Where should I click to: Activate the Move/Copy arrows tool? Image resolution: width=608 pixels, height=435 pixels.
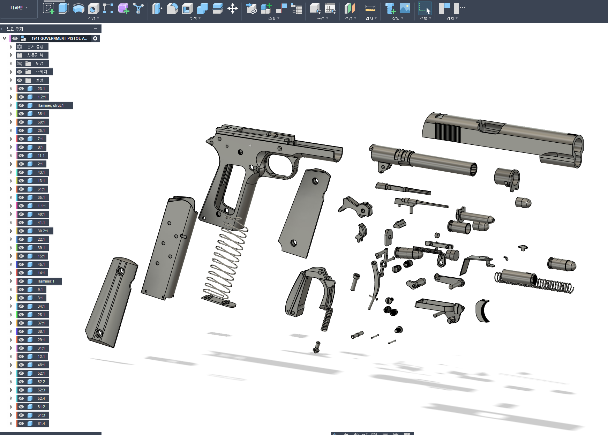[x=232, y=8]
